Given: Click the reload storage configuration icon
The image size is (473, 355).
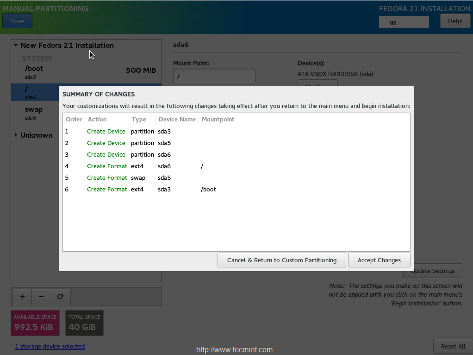Looking at the screenshot, I should pos(60,297).
